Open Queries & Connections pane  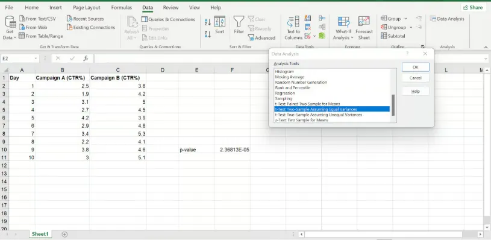(x=168, y=19)
